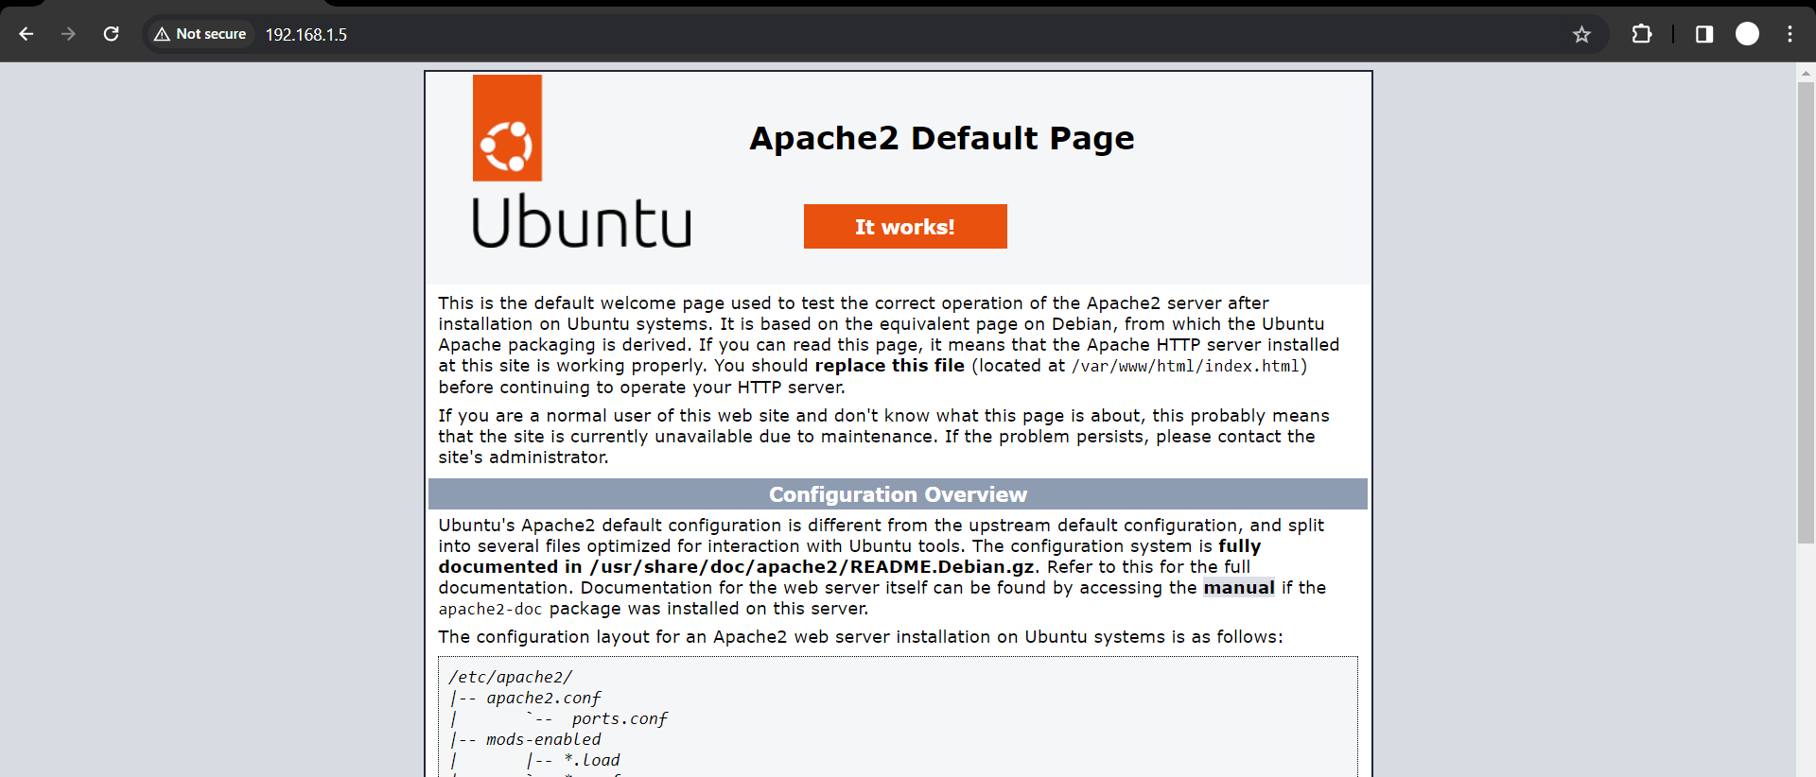This screenshot has height=777, width=1816.
Task: Toggle the browser side panel
Action: [1704, 34]
